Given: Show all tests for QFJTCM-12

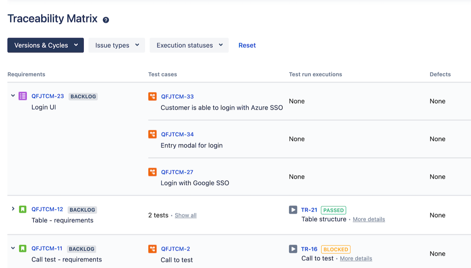Looking at the screenshot, I should click(185, 215).
